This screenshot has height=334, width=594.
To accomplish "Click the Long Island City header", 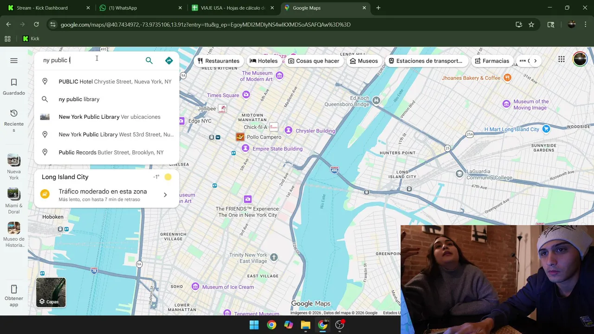I will coord(65,177).
